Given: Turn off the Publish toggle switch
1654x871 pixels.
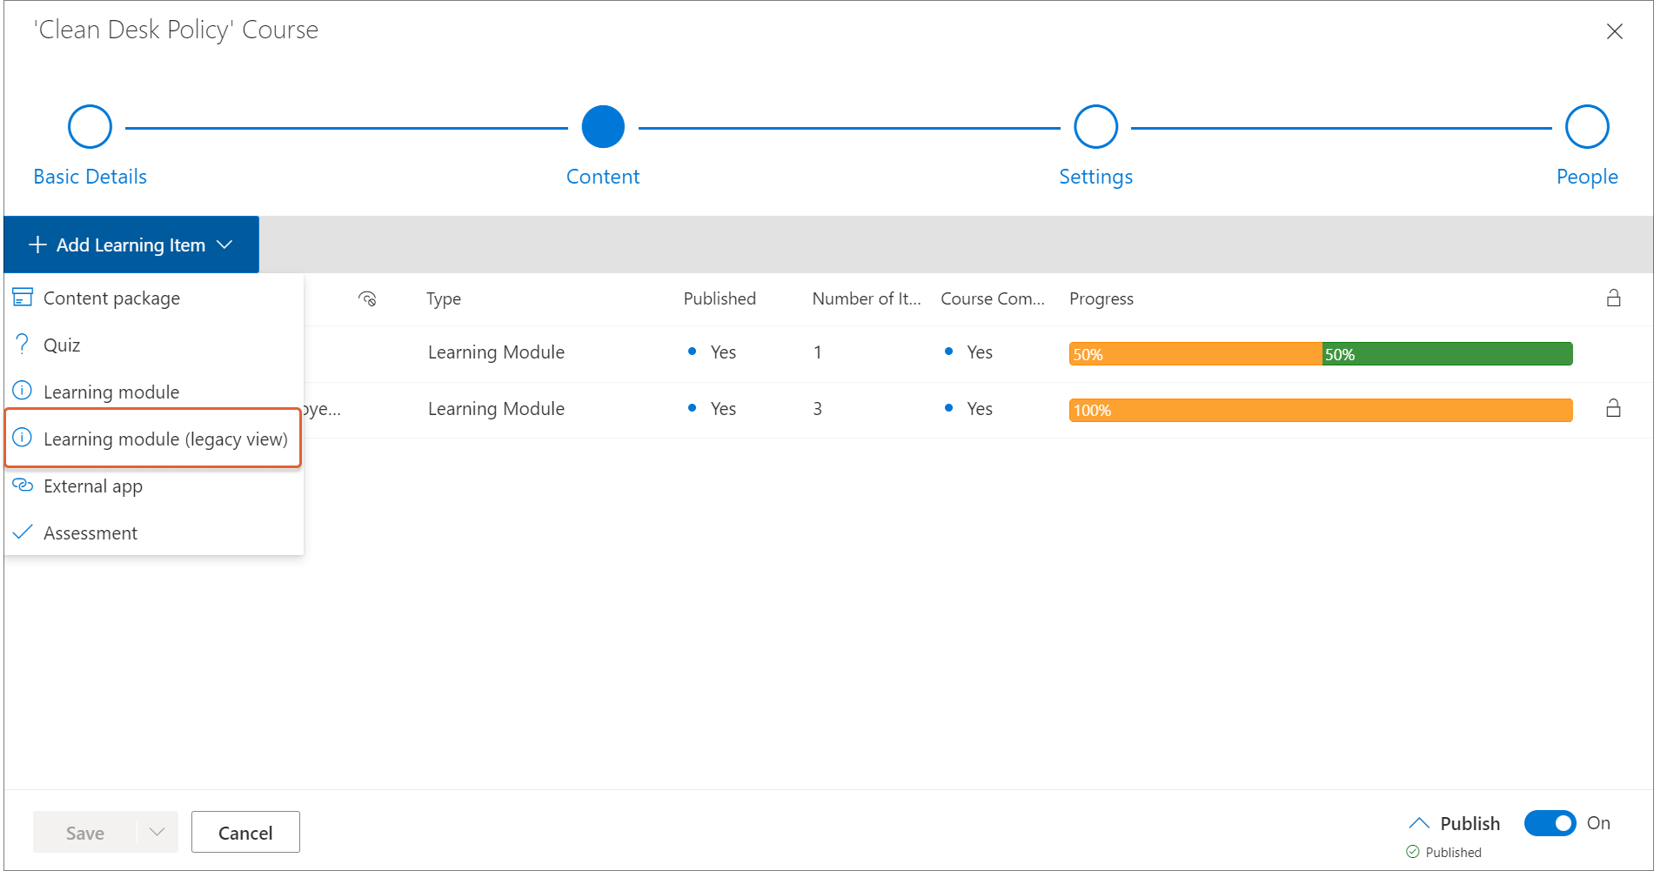Looking at the screenshot, I should coord(1550,823).
